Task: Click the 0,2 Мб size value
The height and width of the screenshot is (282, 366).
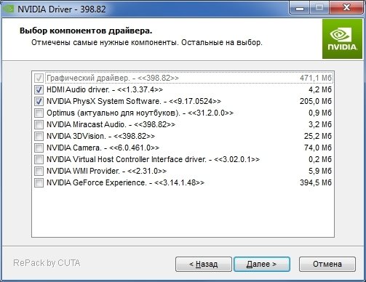Action: pos(320,159)
